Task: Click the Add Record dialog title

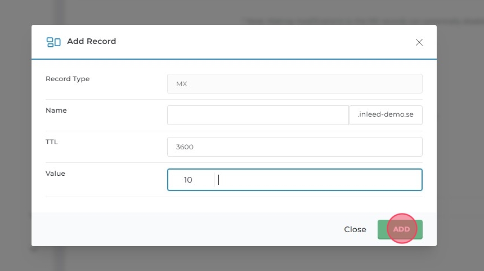Action: (91, 42)
